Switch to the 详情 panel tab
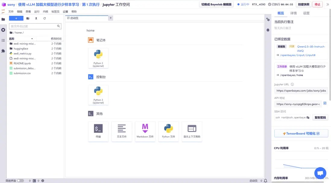331x183 pixels. point(293,13)
